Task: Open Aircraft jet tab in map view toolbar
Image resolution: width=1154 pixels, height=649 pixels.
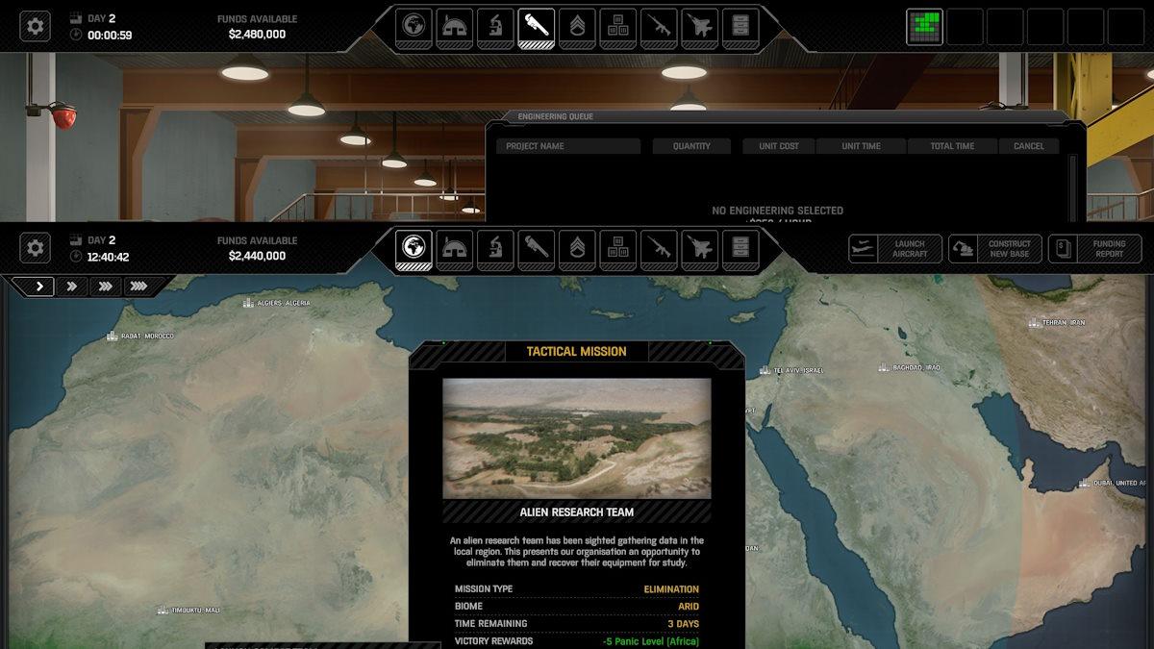Action: (x=699, y=249)
